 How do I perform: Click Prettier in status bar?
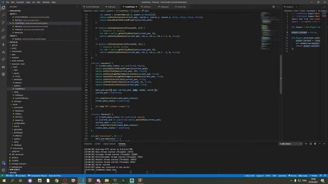point(313,176)
